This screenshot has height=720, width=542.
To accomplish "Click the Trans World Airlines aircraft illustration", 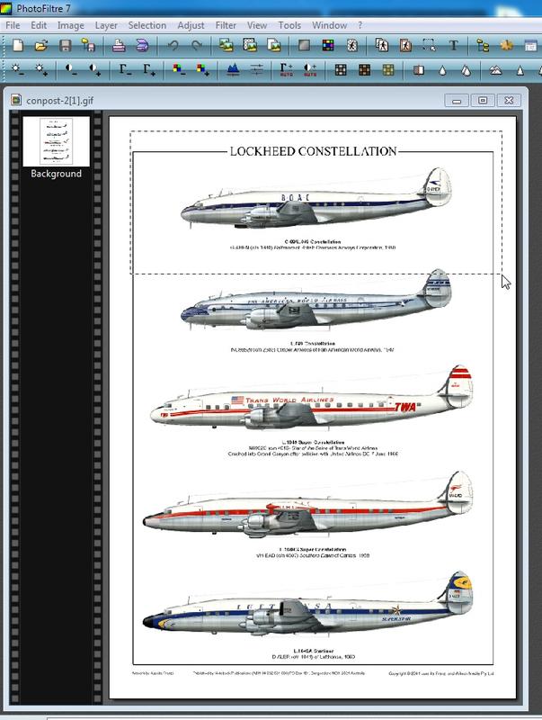I will [312, 398].
